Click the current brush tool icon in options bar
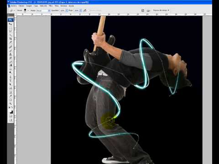This screenshot has width=219, height=164. tap(11, 10)
